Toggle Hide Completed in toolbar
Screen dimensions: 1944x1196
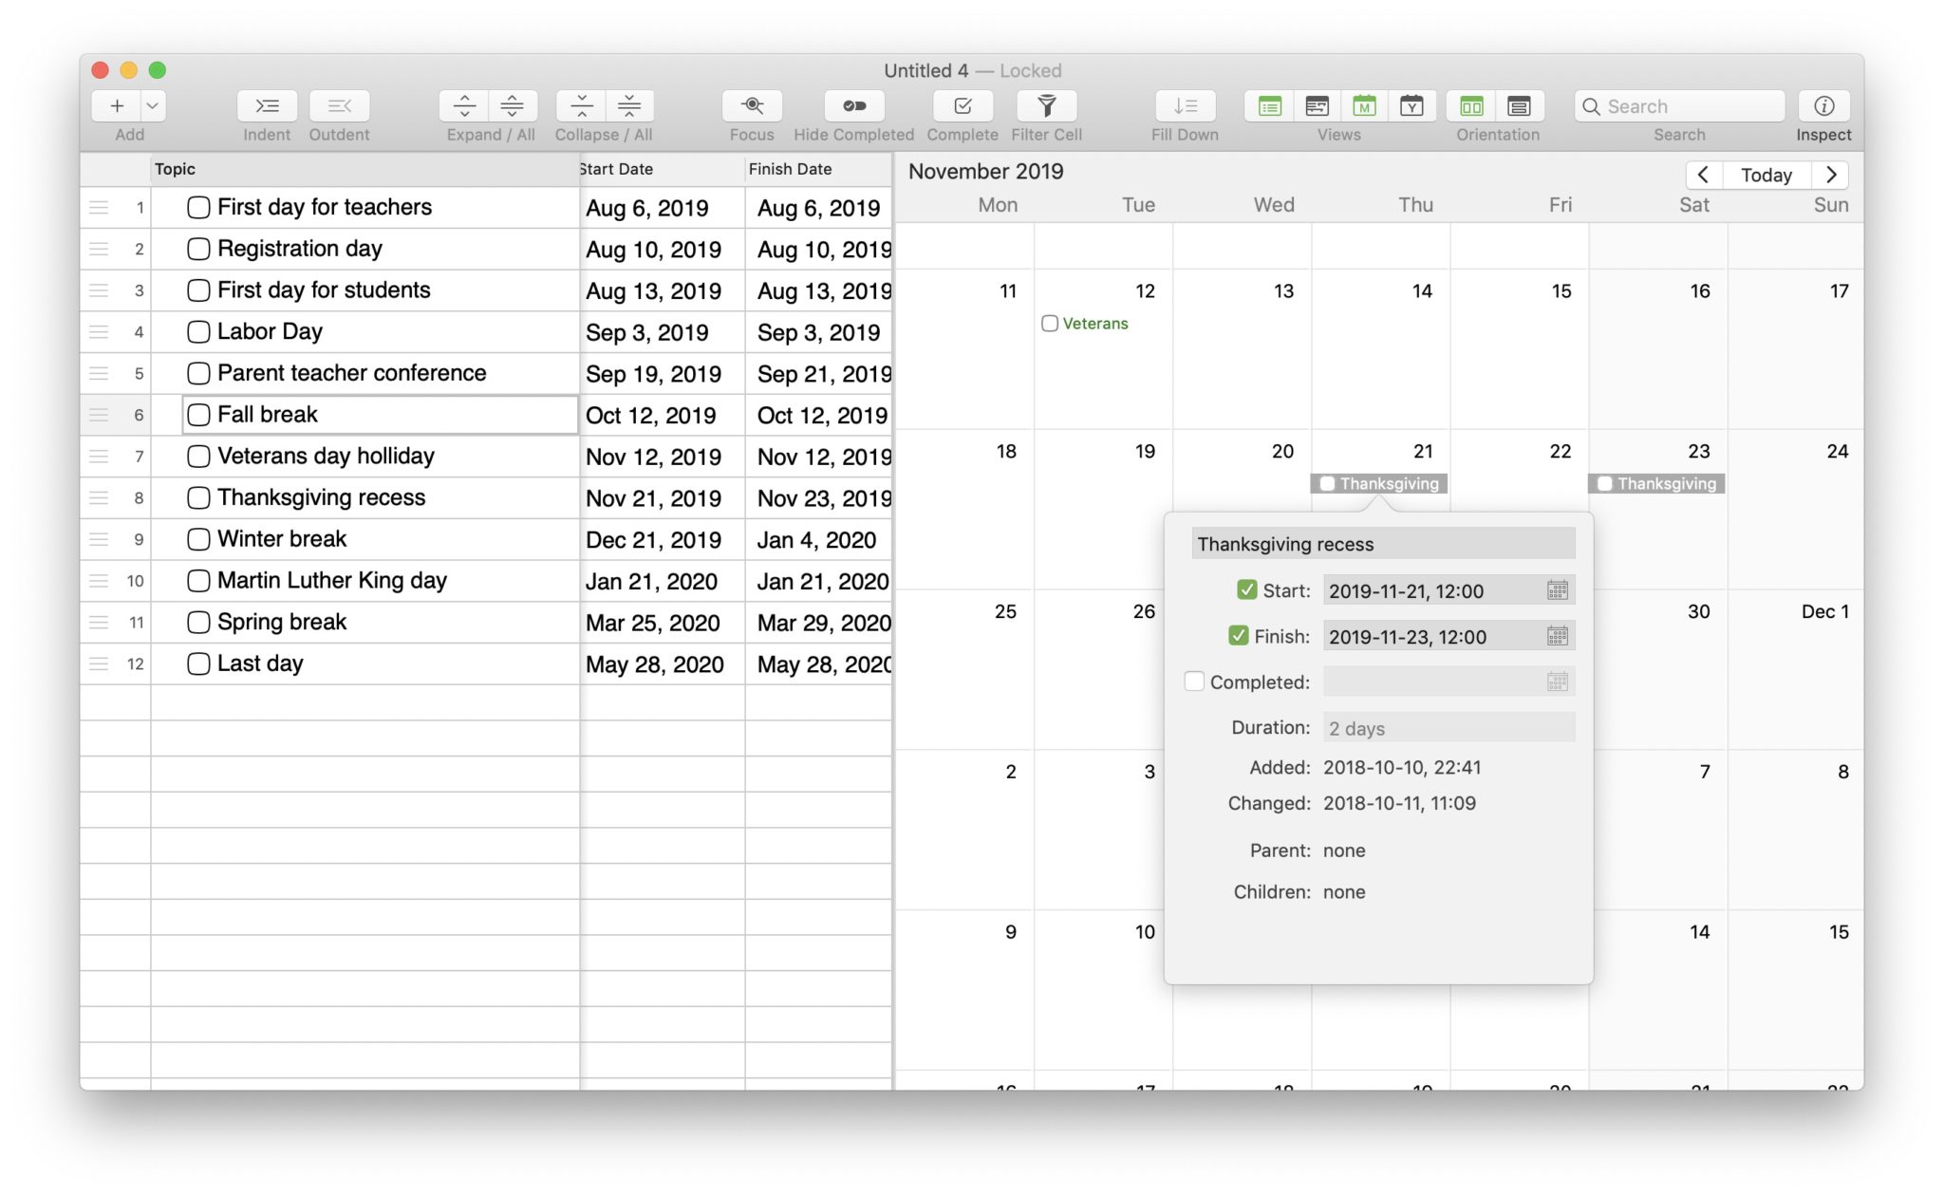(x=853, y=105)
